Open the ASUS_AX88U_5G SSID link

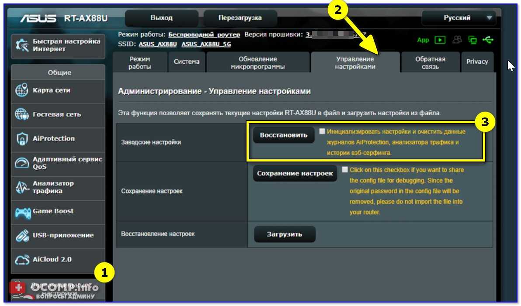[x=206, y=44]
